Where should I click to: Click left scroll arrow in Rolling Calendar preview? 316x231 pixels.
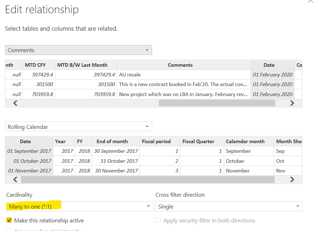tap(15, 179)
